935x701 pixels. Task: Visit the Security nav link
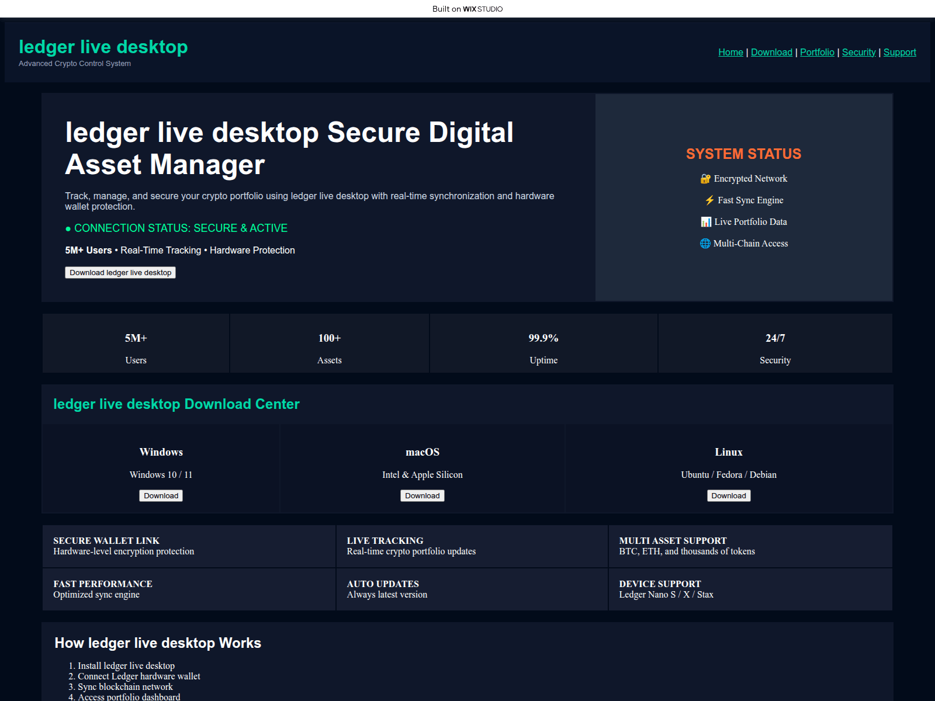[858, 52]
